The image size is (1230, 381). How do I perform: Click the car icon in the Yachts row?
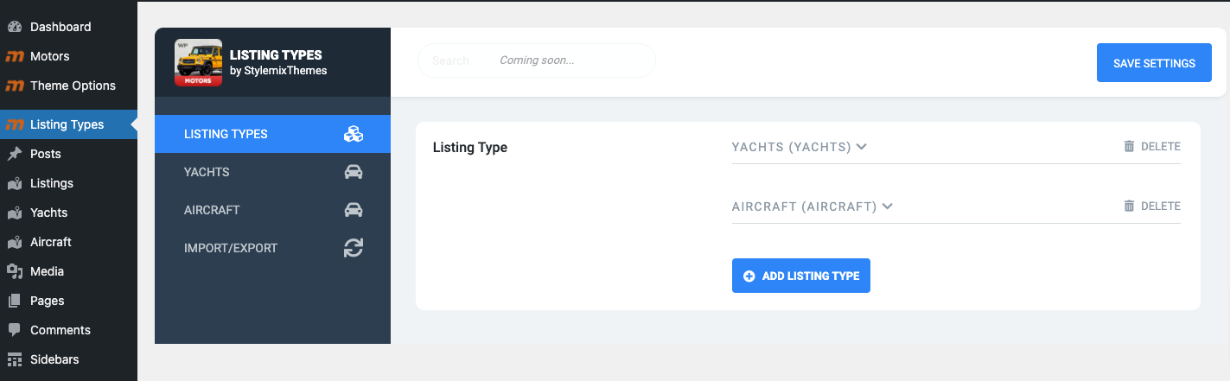pyautogui.click(x=353, y=172)
